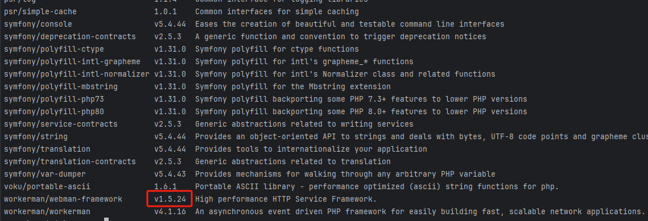Click the symfony/polyfill-ctype package name

(x=53, y=49)
